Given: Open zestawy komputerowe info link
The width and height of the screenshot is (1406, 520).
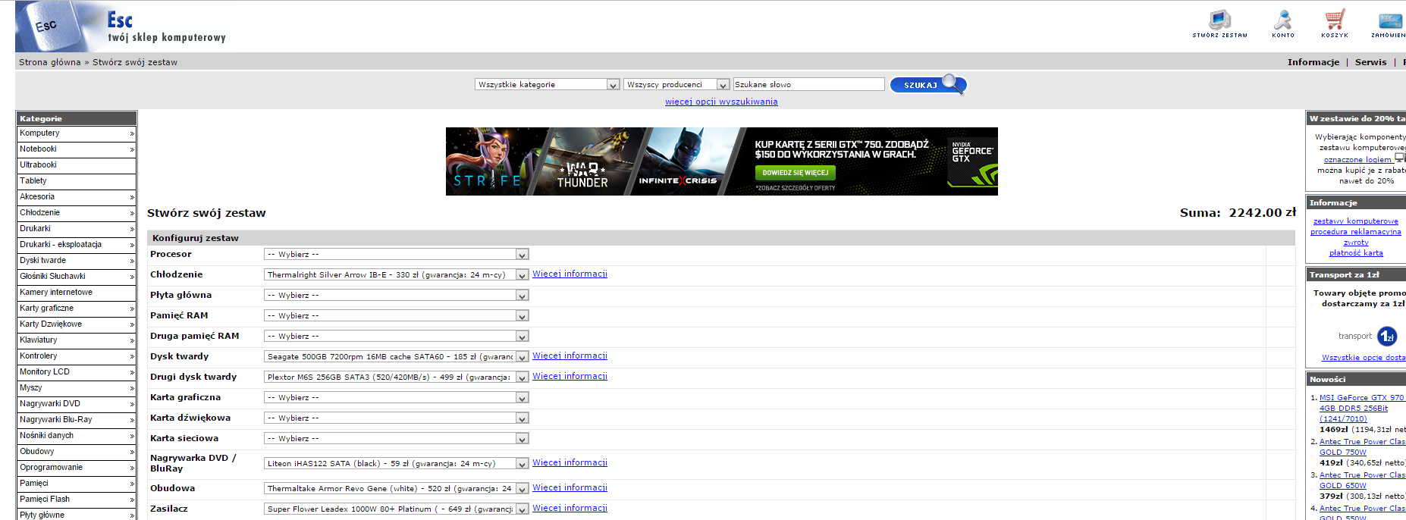Looking at the screenshot, I should pyautogui.click(x=1356, y=221).
